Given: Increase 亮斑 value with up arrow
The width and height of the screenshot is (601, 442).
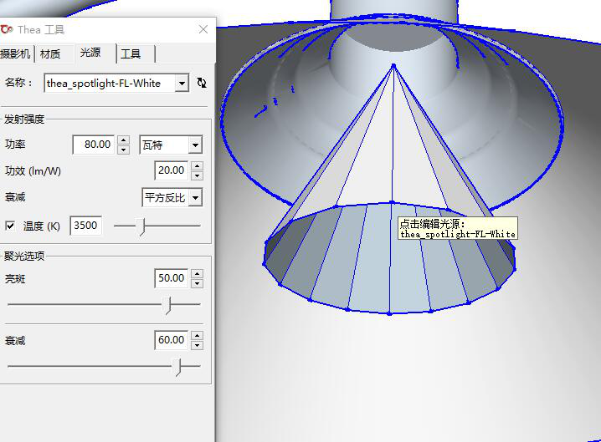Looking at the screenshot, I should [x=197, y=273].
